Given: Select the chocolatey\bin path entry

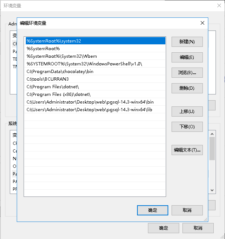Looking at the screenshot, I should [x=95, y=72].
